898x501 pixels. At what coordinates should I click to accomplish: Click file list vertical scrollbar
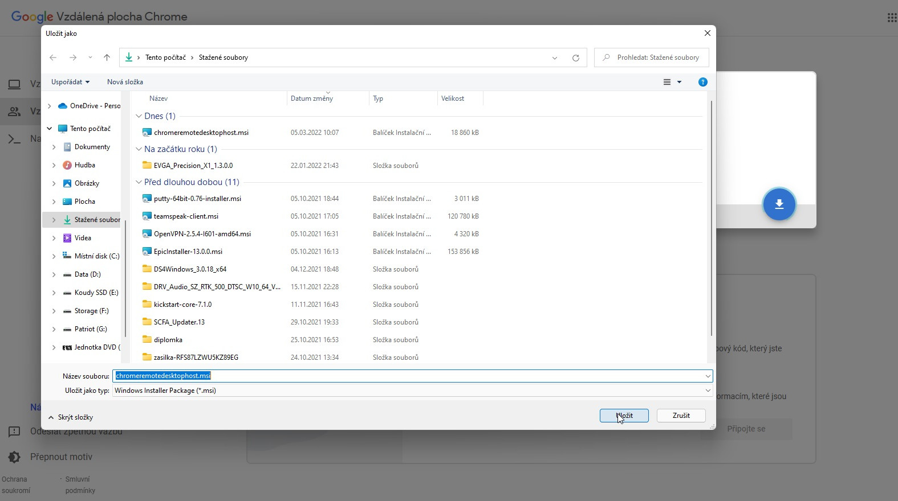coord(711,219)
